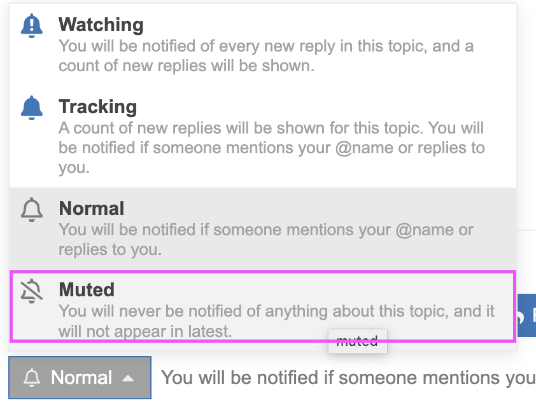Click Normal's 'replies to you' description text
Screen dimensions: 536x412
tap(266, 239)
